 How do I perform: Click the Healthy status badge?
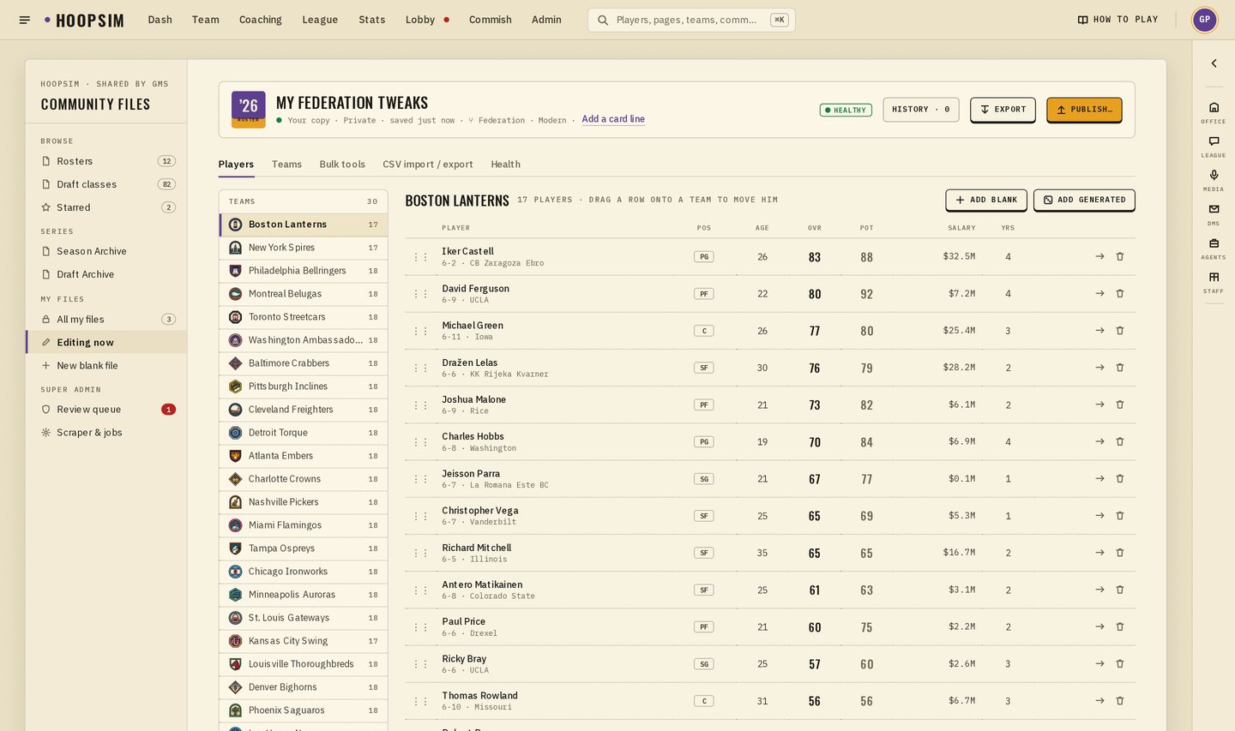[x=846, y=110]
